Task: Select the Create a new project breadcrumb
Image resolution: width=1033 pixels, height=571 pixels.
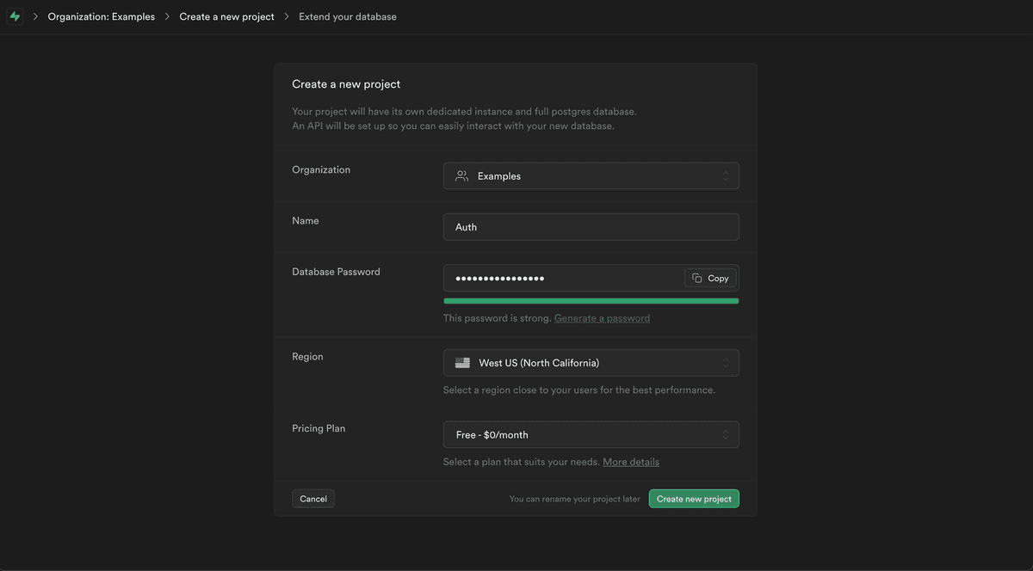Action: click(226, 16)
